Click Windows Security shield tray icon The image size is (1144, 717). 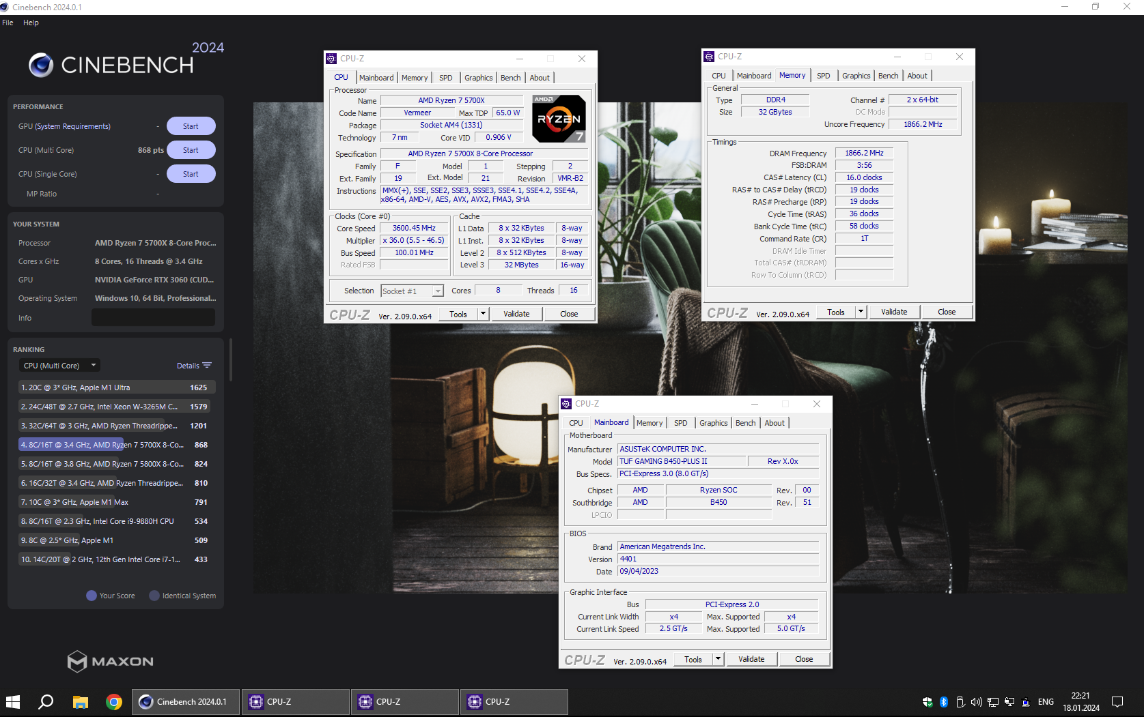[x=927, y=701]
